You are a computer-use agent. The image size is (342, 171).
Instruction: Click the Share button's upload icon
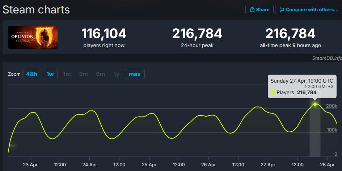[252, 10]
